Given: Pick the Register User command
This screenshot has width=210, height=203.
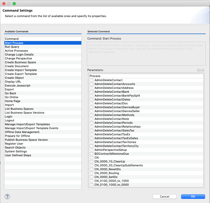Looking at the screenshot, I should click(43, 144).
